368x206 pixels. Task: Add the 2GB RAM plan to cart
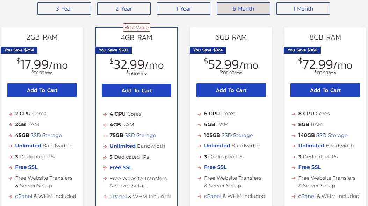pos(42,90)
